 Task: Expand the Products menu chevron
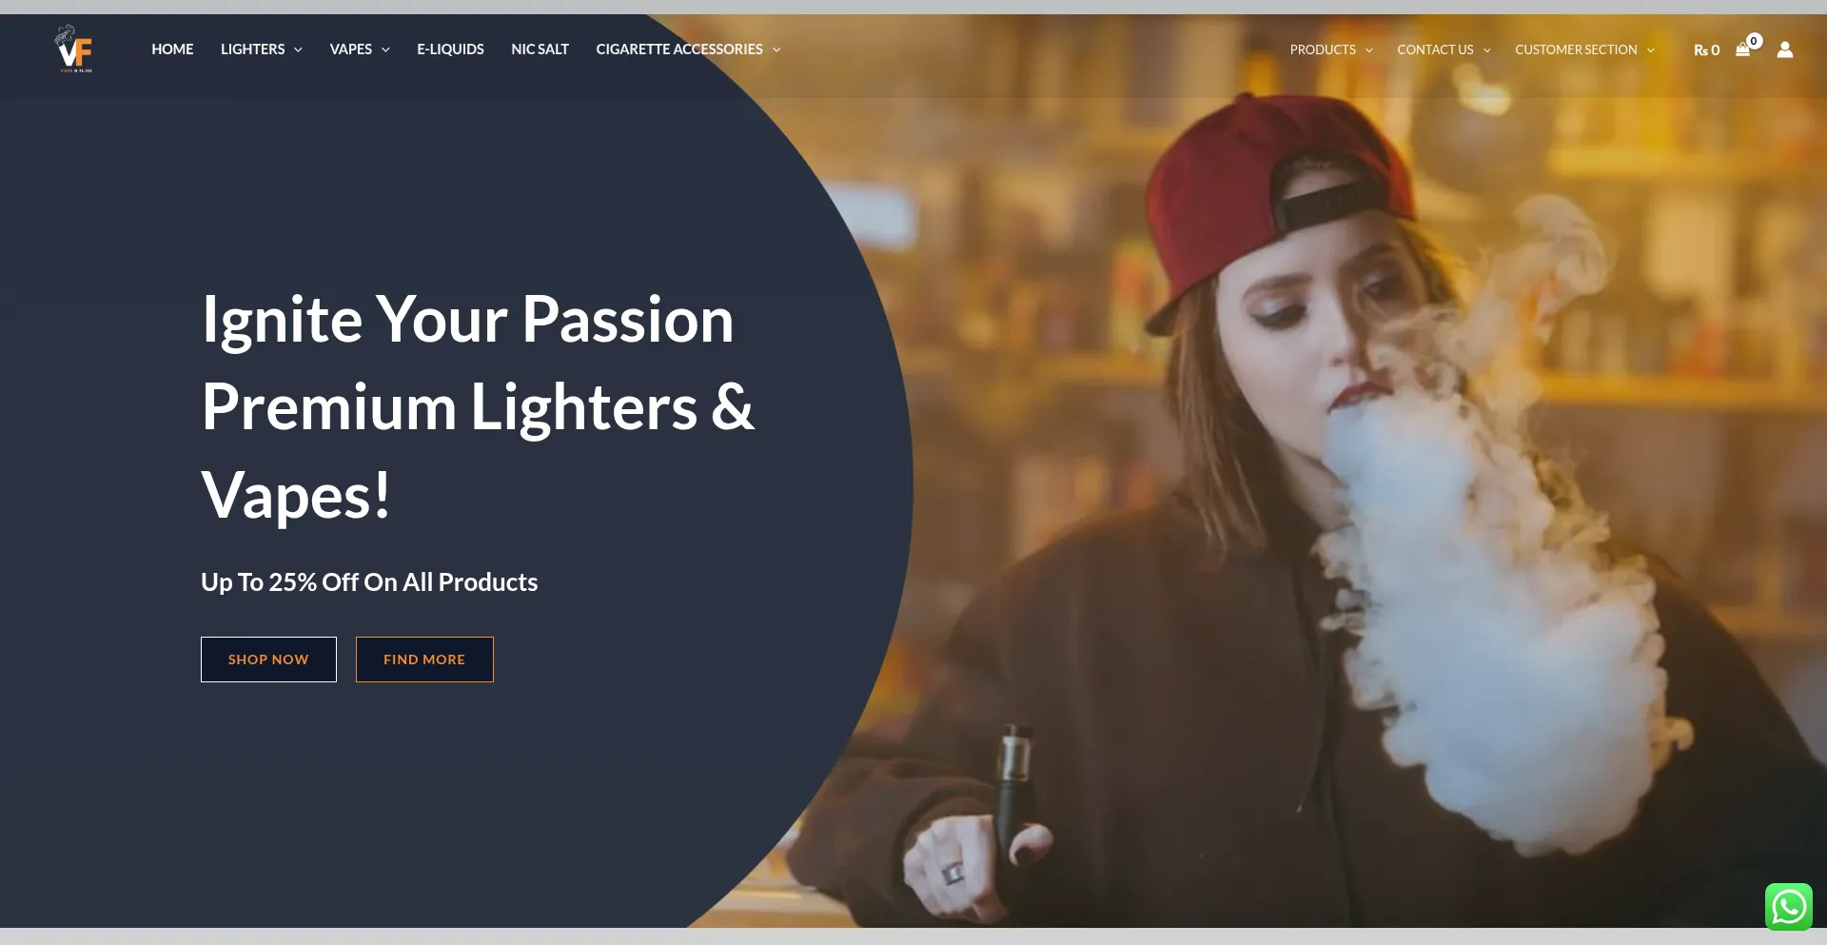(x=1369, y=50)
